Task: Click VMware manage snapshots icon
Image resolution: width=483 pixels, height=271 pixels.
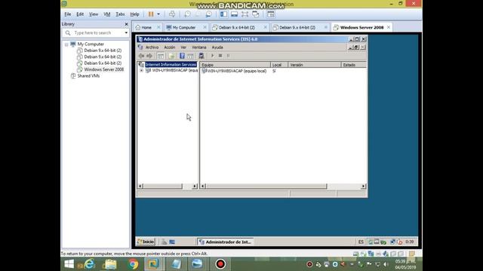Action: click(x=208, y=14)
